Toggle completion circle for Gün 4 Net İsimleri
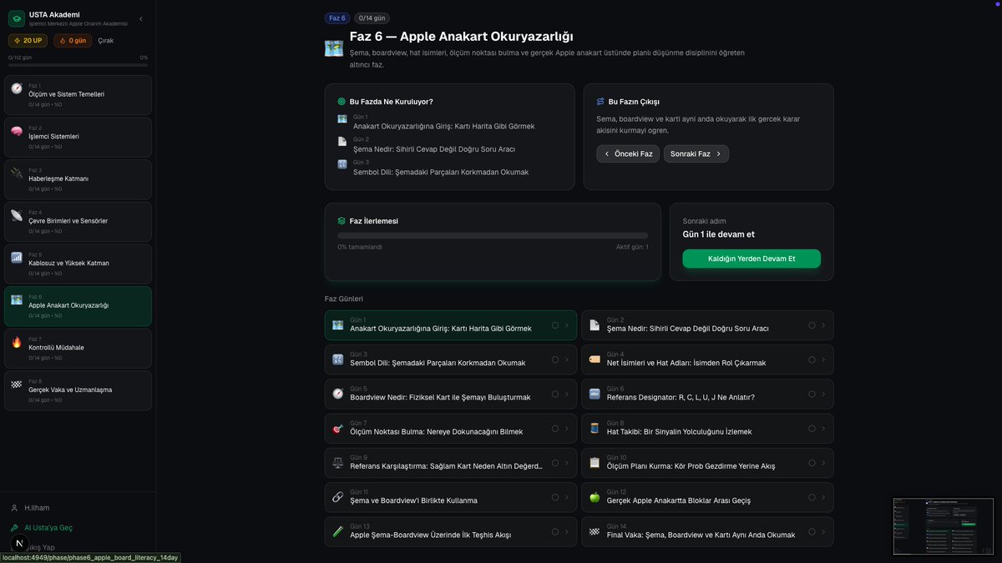 coord(812,359)
